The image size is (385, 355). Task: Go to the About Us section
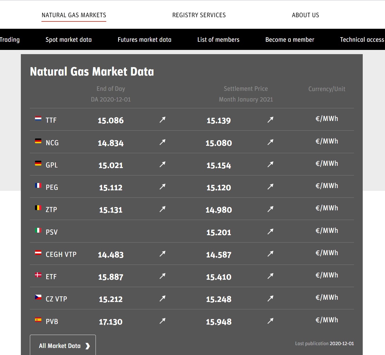(x=306, y=15)
